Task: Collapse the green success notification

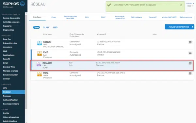Action: point(181,5)
